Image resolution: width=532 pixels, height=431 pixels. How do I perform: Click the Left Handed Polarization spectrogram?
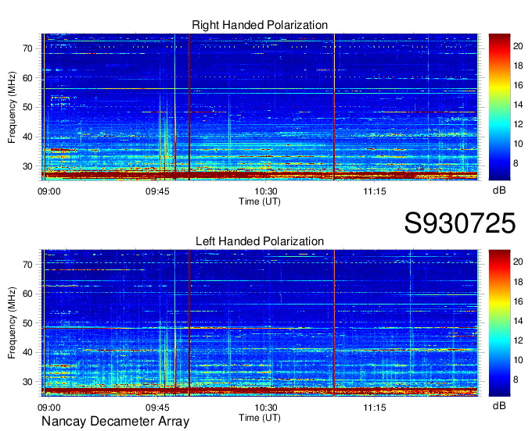click(x=260, y=323)
